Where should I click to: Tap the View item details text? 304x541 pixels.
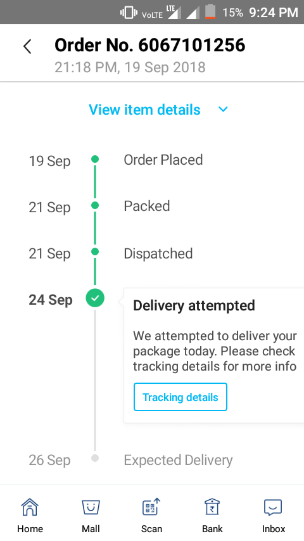tap(144, 110)
